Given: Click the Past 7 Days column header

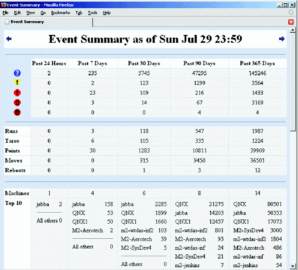Looking at the screenshot, I should [x=92, y=63].
